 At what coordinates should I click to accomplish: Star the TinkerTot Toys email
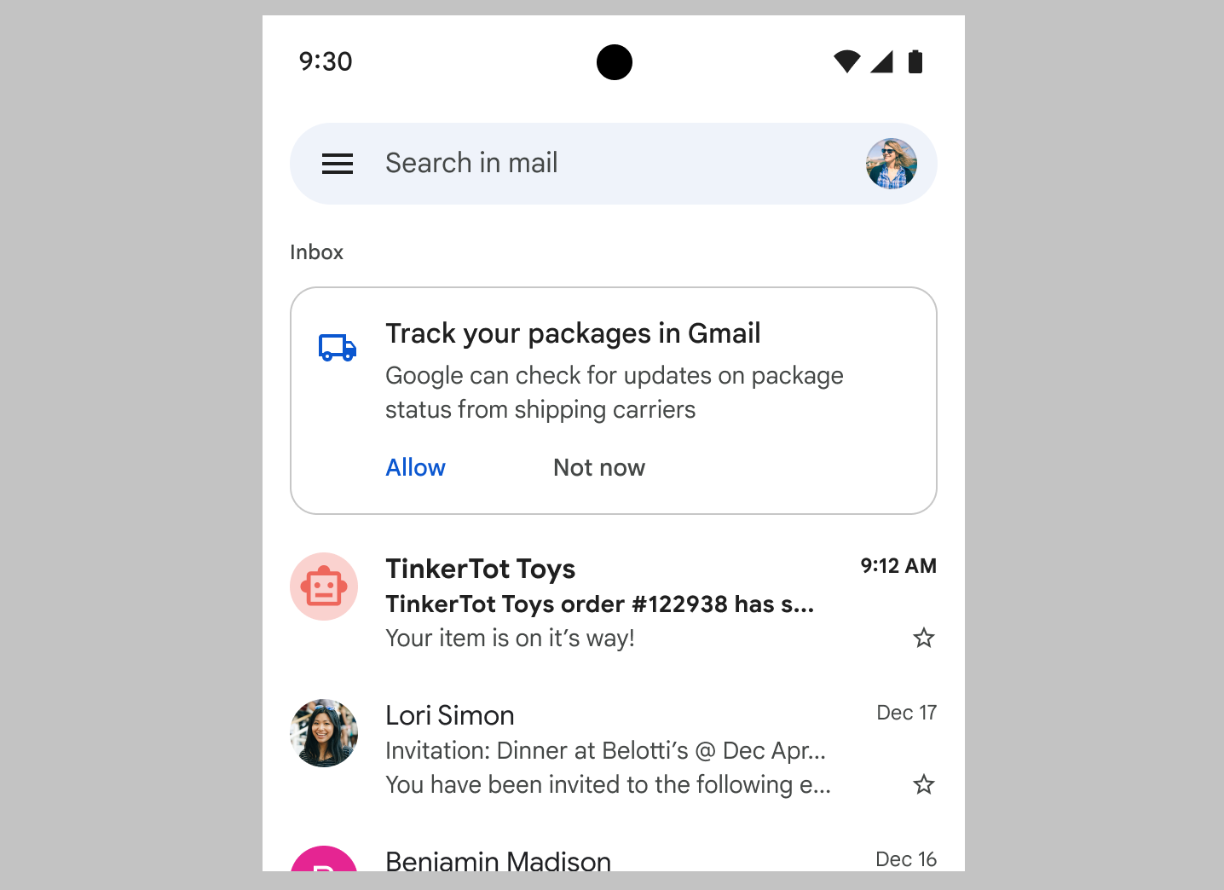[924, 638]
